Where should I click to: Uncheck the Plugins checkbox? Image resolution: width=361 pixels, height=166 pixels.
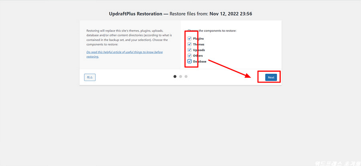[189, 39]
